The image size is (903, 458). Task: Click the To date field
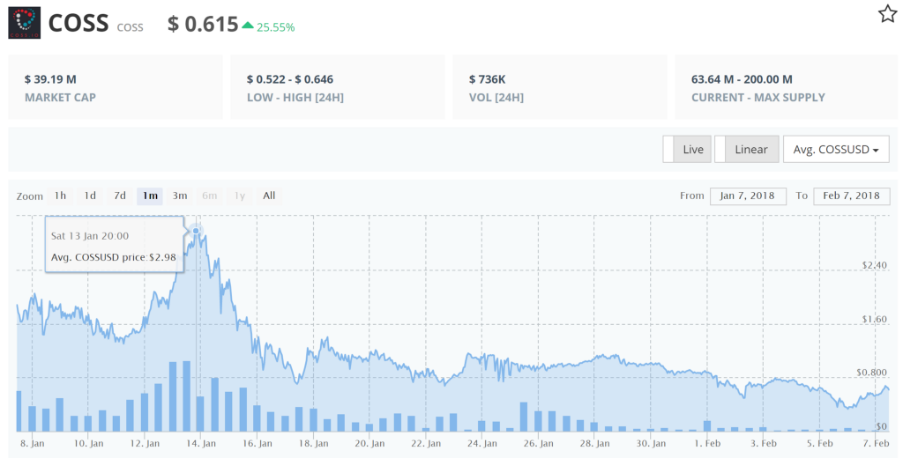[x=851, y=196]
